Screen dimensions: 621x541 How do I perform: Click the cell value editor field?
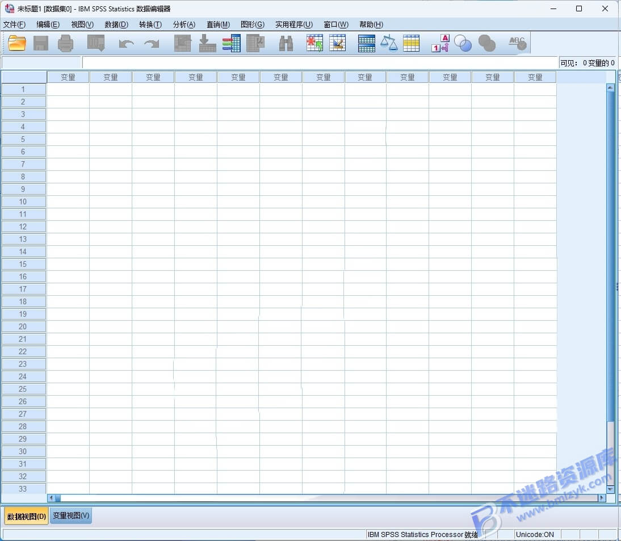[x=320, y=62]
